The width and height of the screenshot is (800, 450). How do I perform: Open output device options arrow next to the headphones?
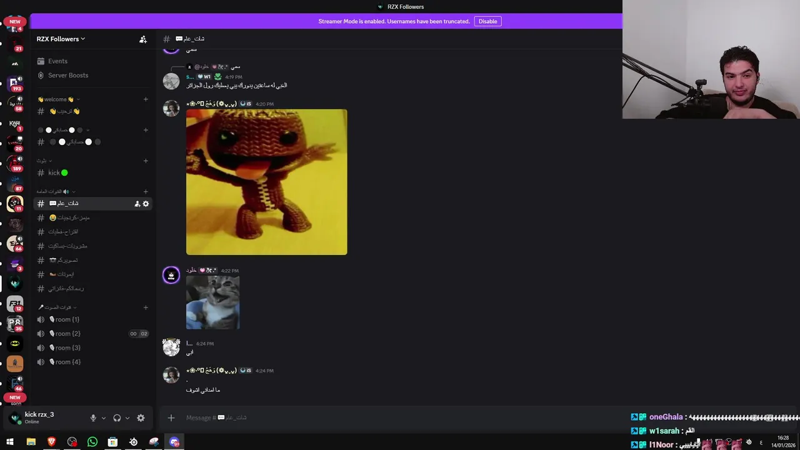coord(127,418)
